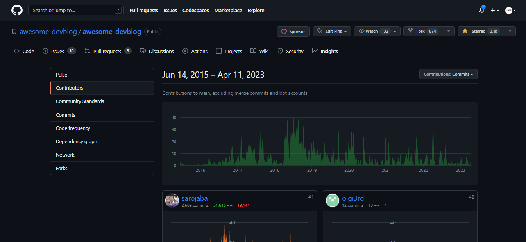Open Issues in top navigation

point(170,11)
